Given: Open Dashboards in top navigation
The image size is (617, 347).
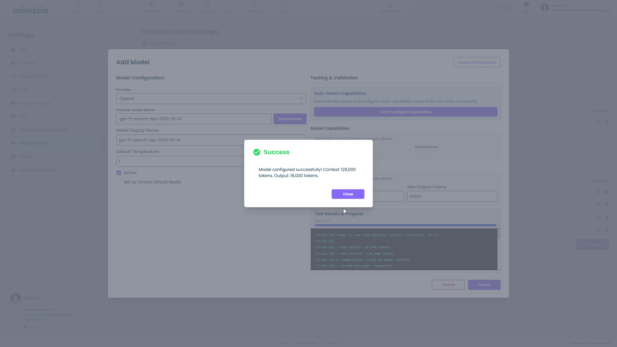Looking at the screenshot, I should tap(181, 7).
